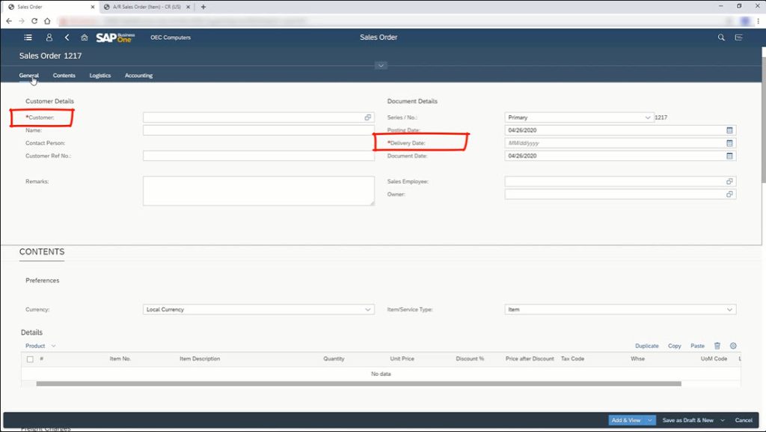
Task: Open the side panel list icon in header
Action: point(738,37)
